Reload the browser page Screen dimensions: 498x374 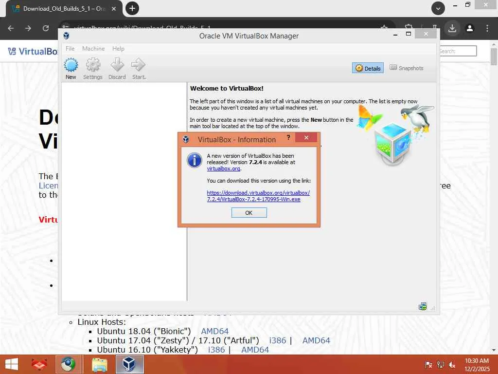[46, 28]
